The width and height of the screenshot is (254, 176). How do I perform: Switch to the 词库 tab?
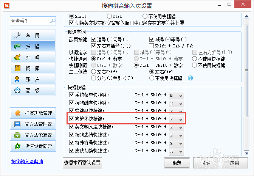(33, 68)
